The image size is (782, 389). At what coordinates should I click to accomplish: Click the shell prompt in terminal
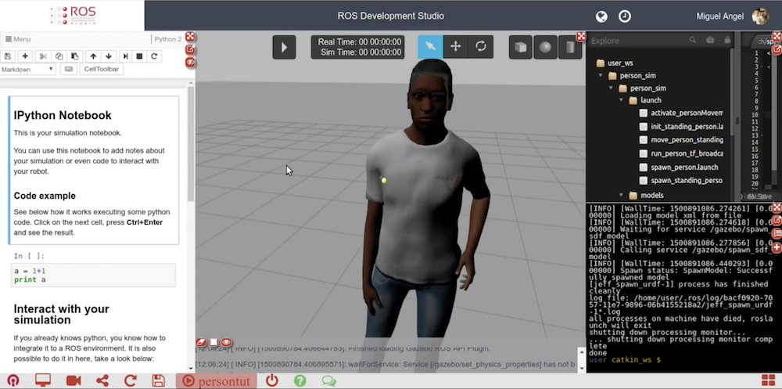625,359
